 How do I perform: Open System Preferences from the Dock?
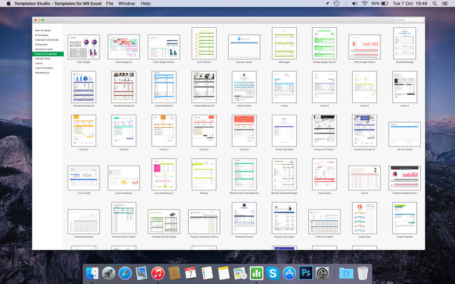[322, 273]
